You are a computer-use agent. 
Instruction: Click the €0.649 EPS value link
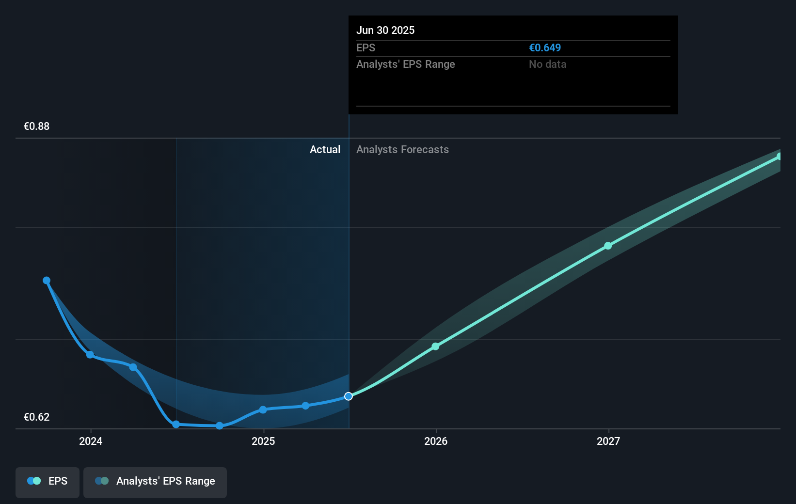click(545, 47)
